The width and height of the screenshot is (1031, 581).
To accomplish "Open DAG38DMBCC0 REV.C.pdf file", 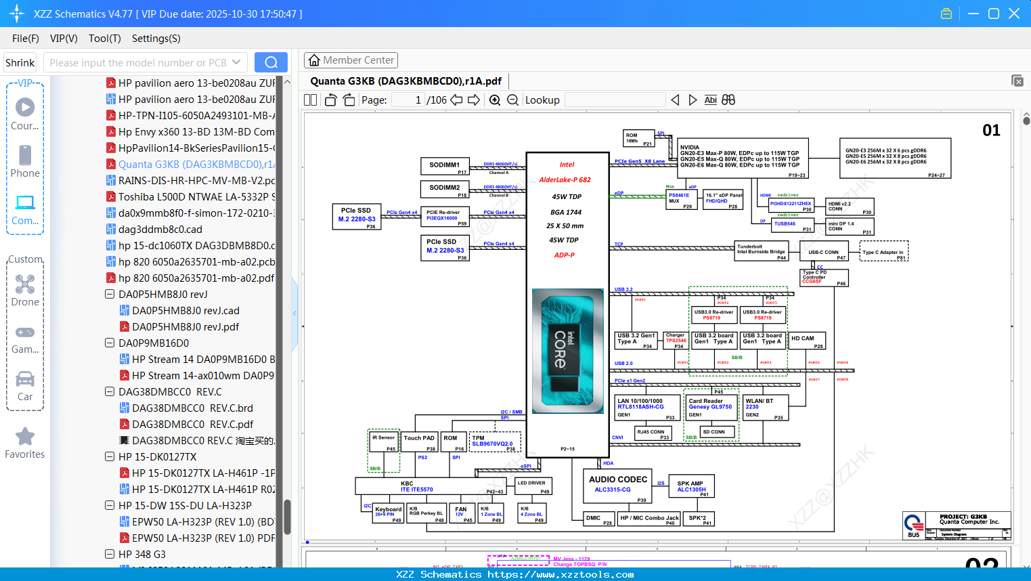I will 186,425.
